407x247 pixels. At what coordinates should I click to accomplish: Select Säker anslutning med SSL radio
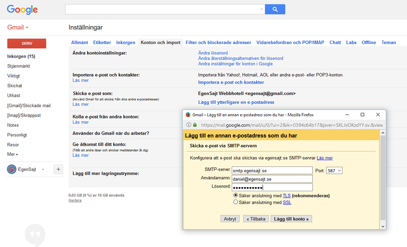pyautogui.click(x=235, y=202)
